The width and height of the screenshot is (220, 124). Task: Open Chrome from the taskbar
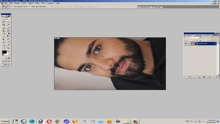coord(58,121)
